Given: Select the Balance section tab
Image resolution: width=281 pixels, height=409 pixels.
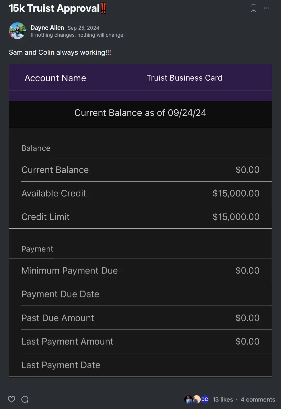Looking at the screenshot, I should (36, 148).
